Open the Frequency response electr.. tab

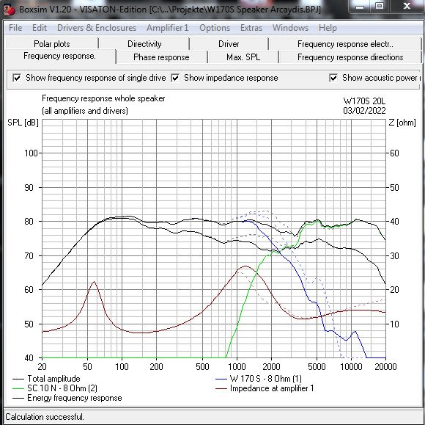(x=345, y=44)
